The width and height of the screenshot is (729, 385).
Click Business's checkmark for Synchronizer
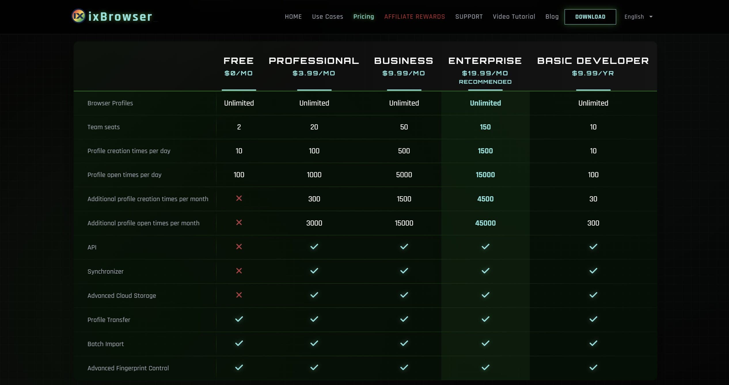coord(404,271)
